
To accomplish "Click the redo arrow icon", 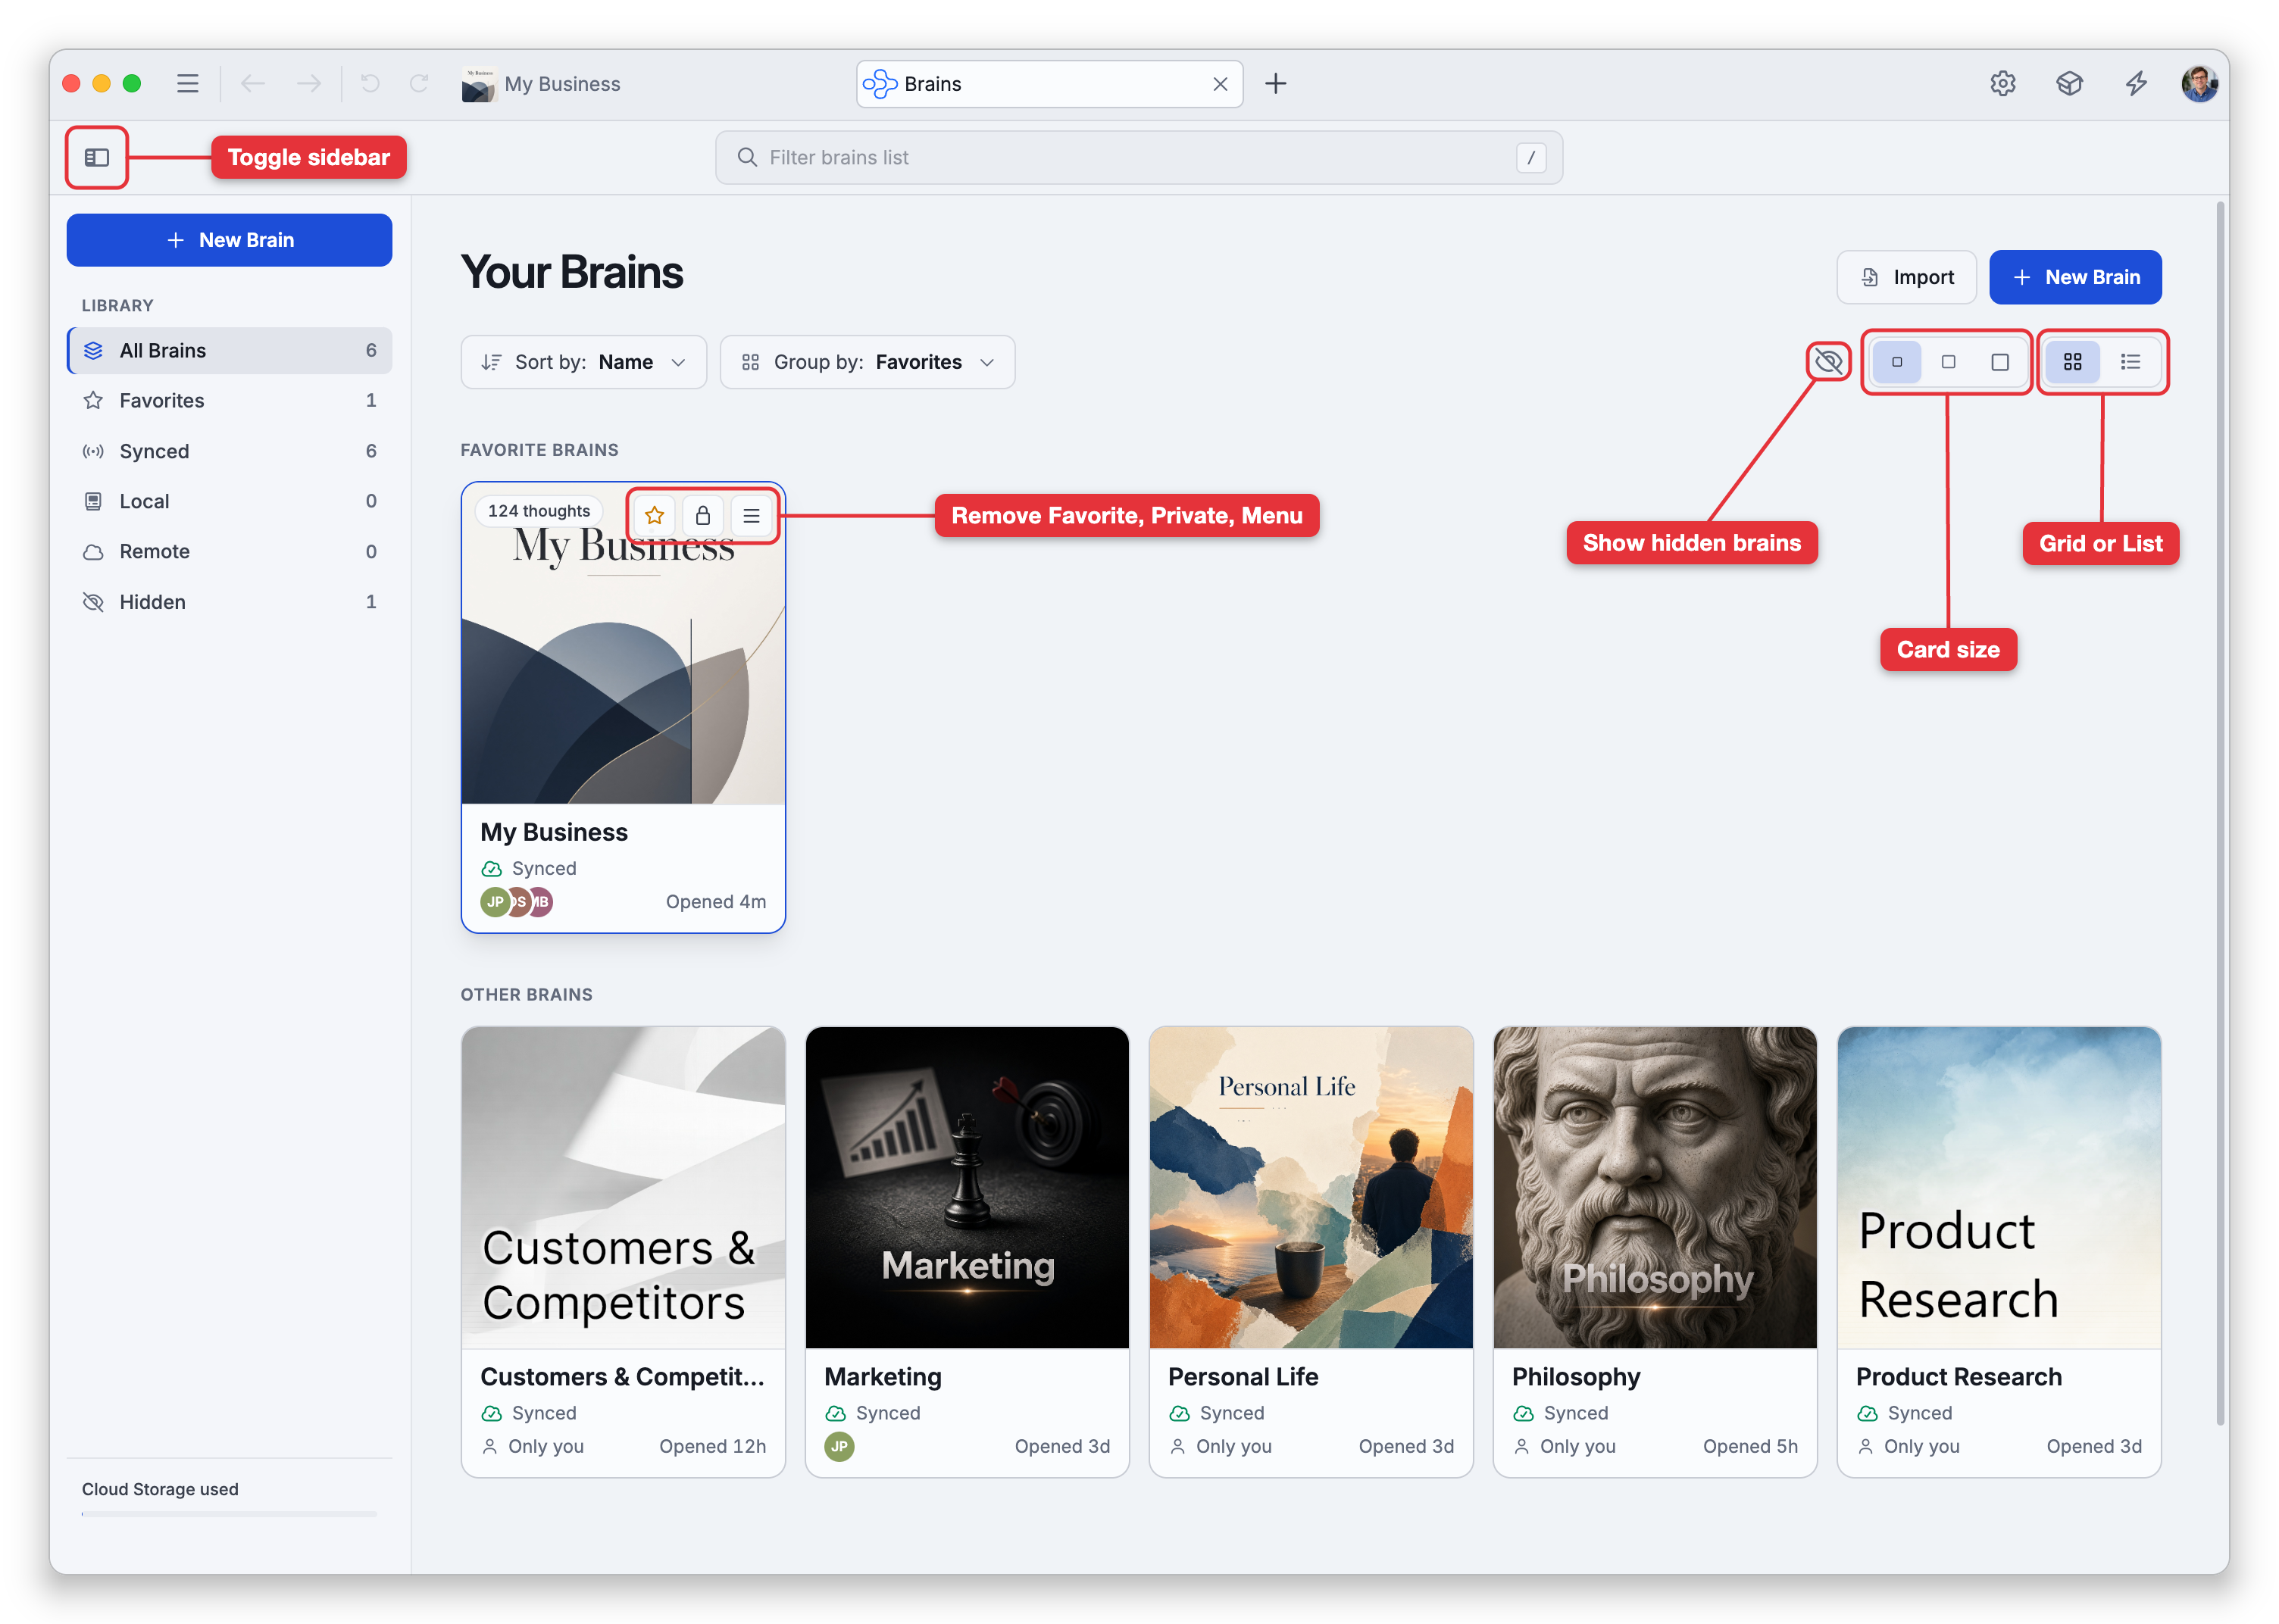I will tap(419, 83).
